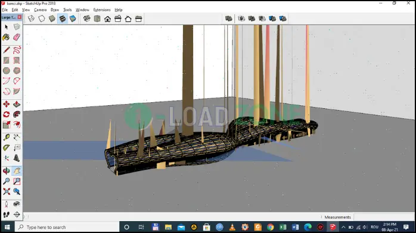Choose the 3D Text tool
Image resolution: width=416 pixels, height=233 pixels.
[x=17, y=158]
